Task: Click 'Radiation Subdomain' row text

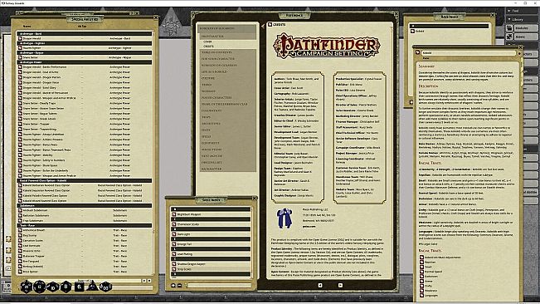Action: pyautogui.click(x=36, y=215)
